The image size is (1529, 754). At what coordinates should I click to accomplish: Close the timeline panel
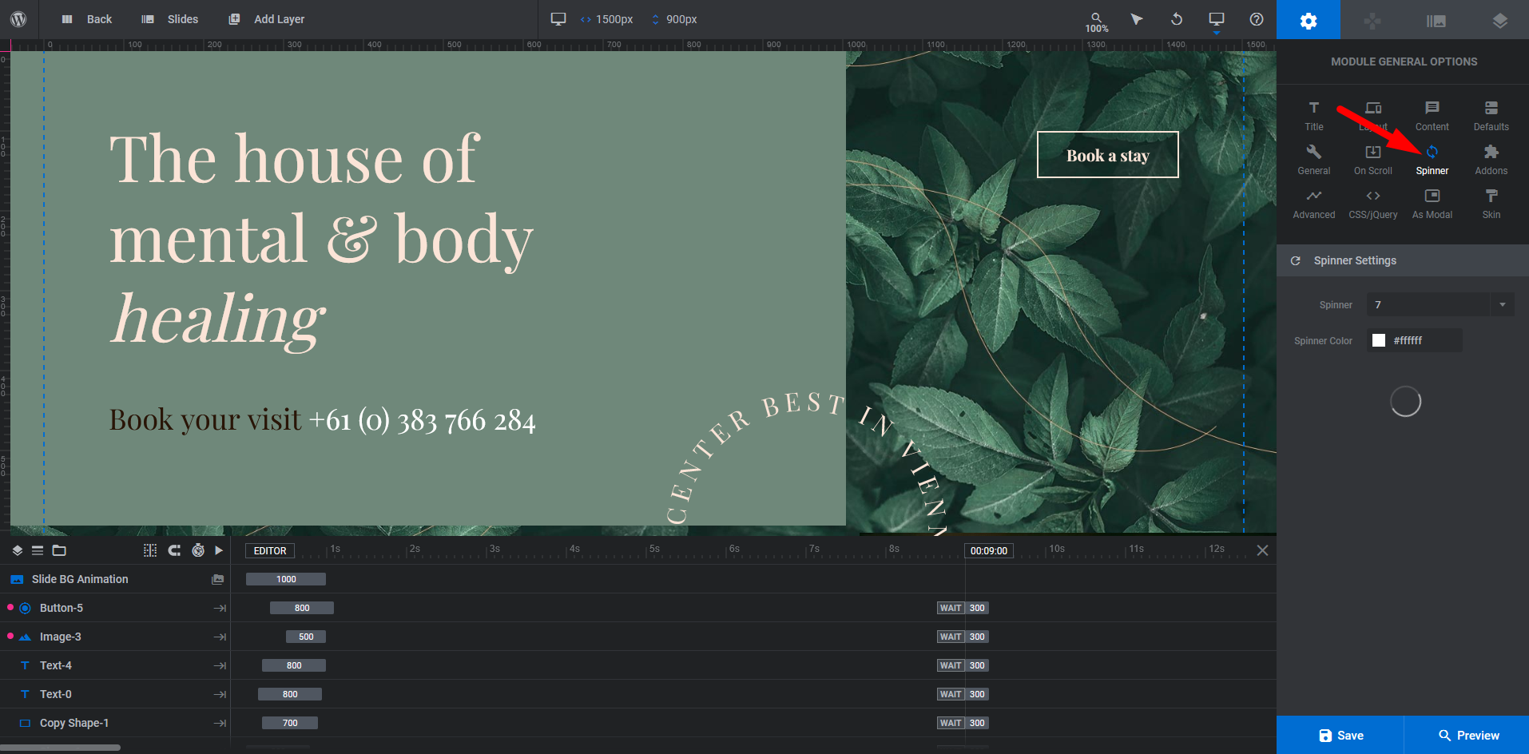(x=1262, y=550)
